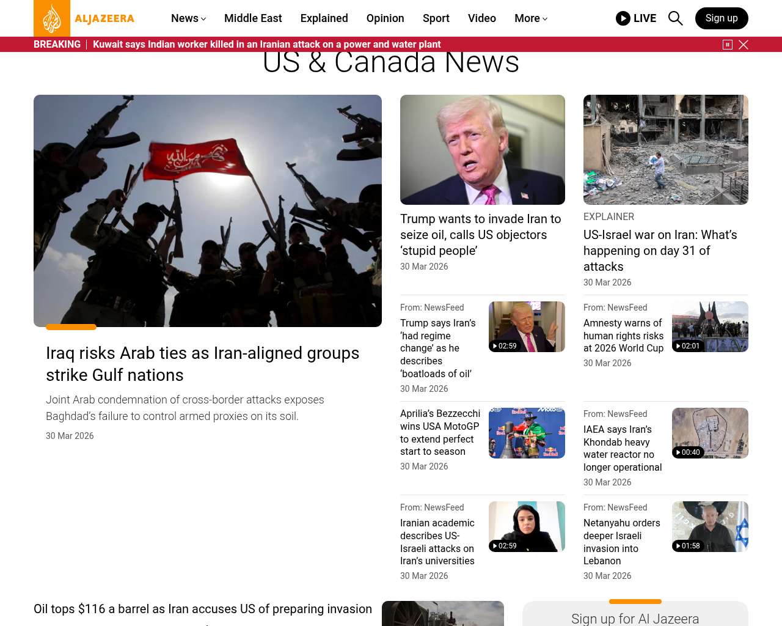Viewport: 782px width, 626px height.
Task: Open the MotoGP podium thumbnail
Action: point(527,433)
